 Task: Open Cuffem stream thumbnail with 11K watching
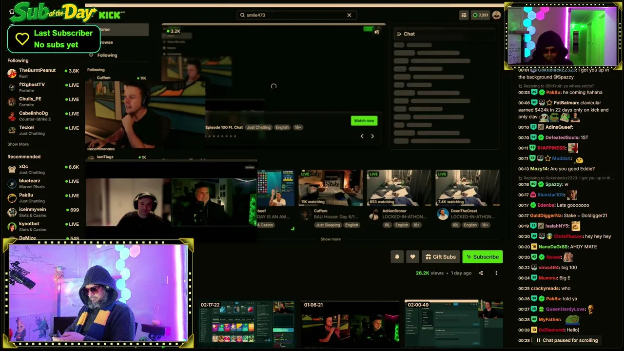331,188
